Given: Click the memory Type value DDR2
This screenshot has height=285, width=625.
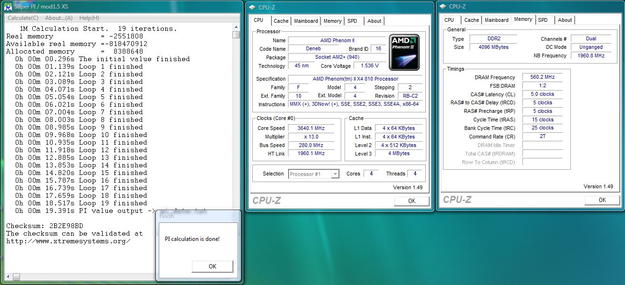Looking at the screenshot, I should coord(493,39).
